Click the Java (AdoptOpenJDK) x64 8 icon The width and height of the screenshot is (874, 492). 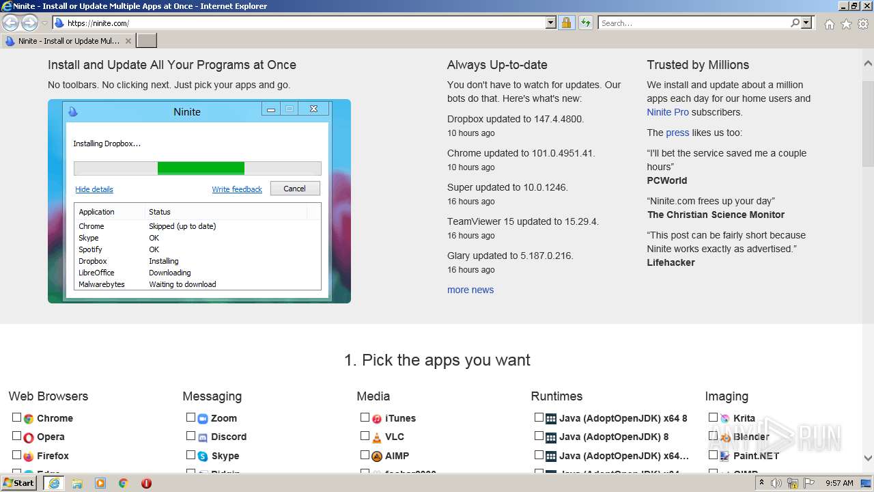point(551,418)
